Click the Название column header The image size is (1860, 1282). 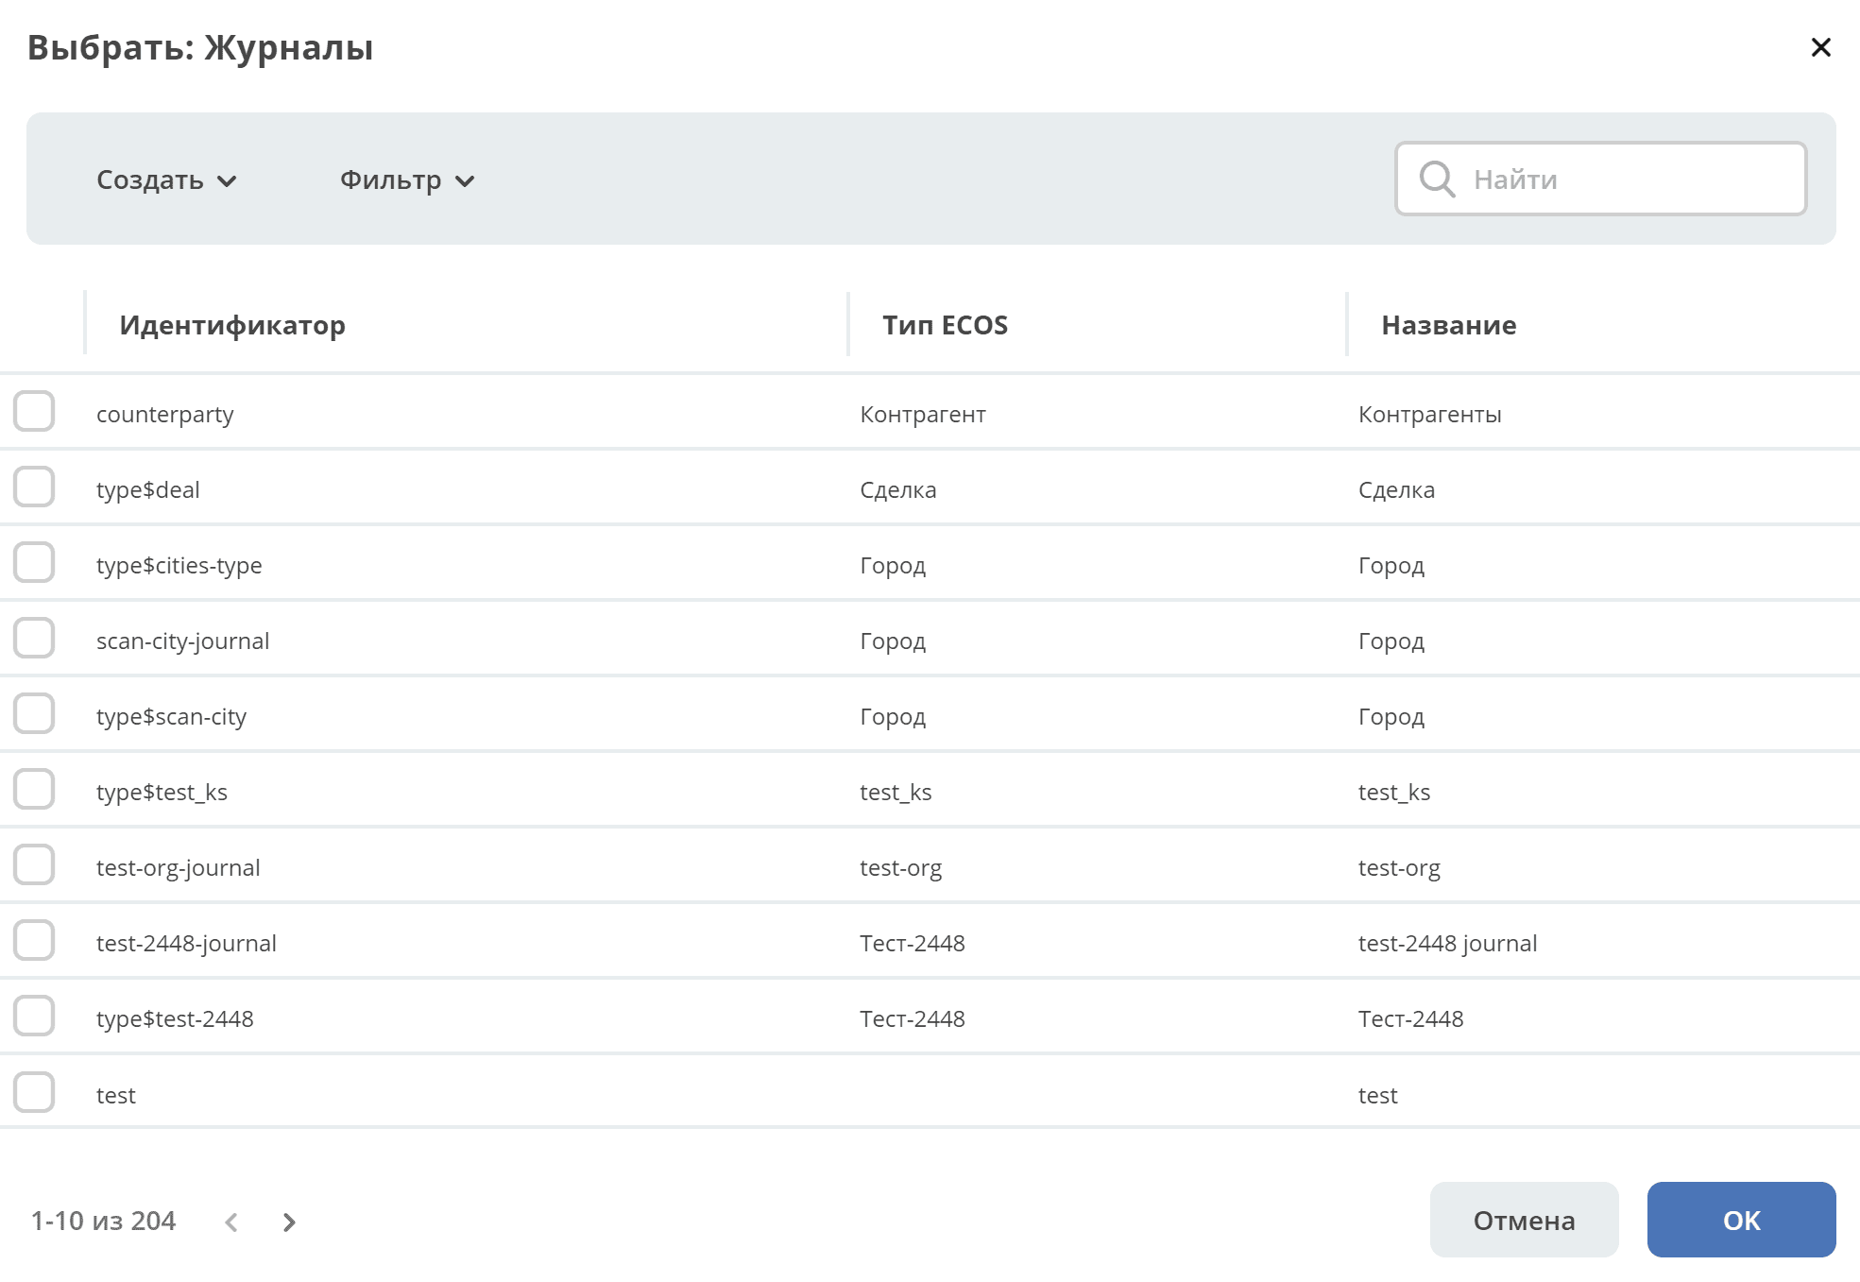pos(1448,325)
